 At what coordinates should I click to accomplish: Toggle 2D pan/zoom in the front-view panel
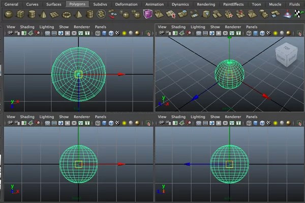click(37, 123)
